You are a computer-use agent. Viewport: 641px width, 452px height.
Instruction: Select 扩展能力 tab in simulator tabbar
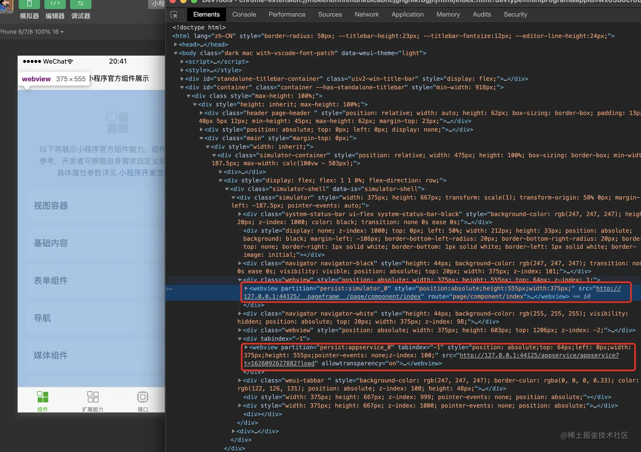pyautogui.click(x=93, y=401)
